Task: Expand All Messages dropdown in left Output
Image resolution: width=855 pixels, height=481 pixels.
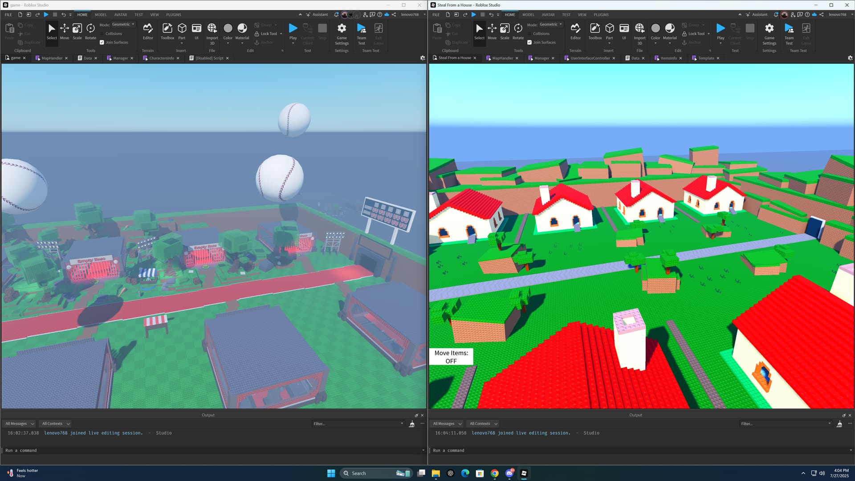Action: click(19, 424)
